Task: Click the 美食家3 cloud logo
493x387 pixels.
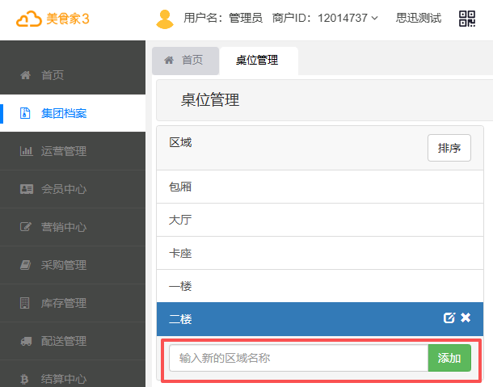Action: [x=52, y=19]
